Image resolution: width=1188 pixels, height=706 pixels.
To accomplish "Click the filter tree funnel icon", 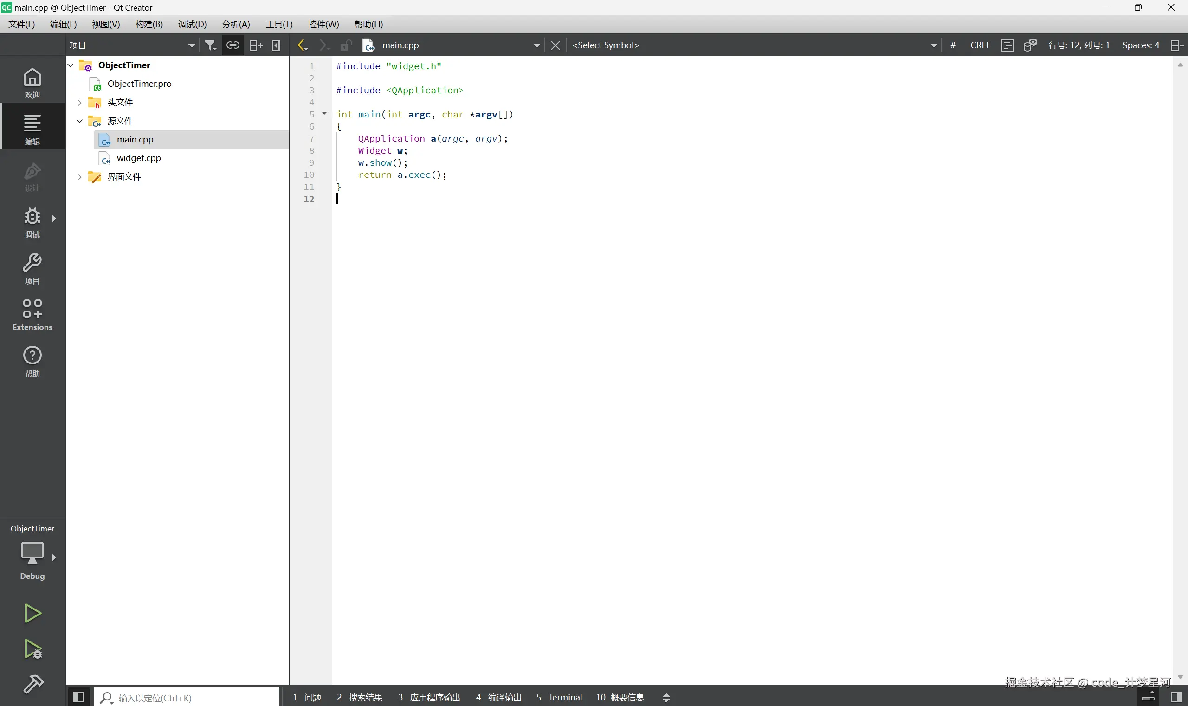I will [x=210, y=45].
